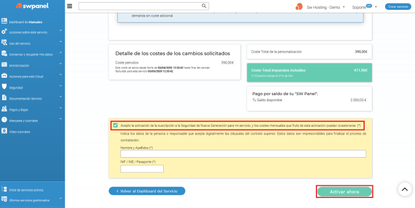Click Coste Total de la personalización text

(x=276, y=51)
